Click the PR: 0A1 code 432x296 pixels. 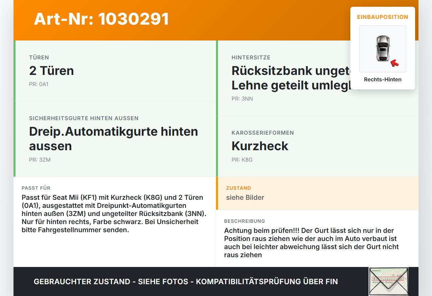(39, 84)
